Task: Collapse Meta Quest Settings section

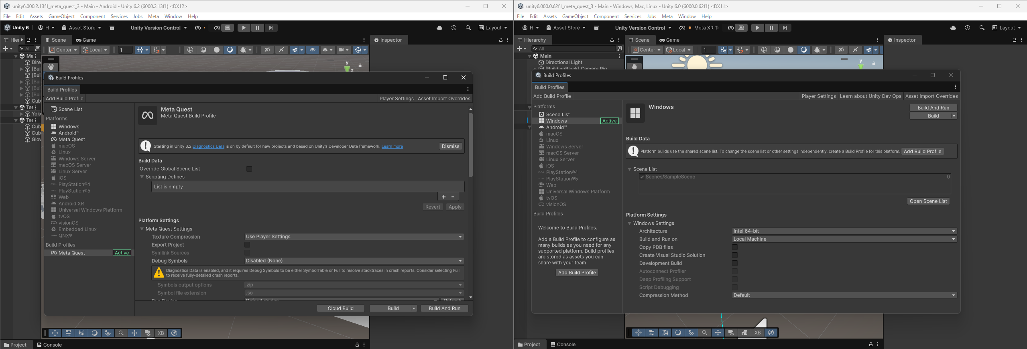Action: click(x=142, y=229)
